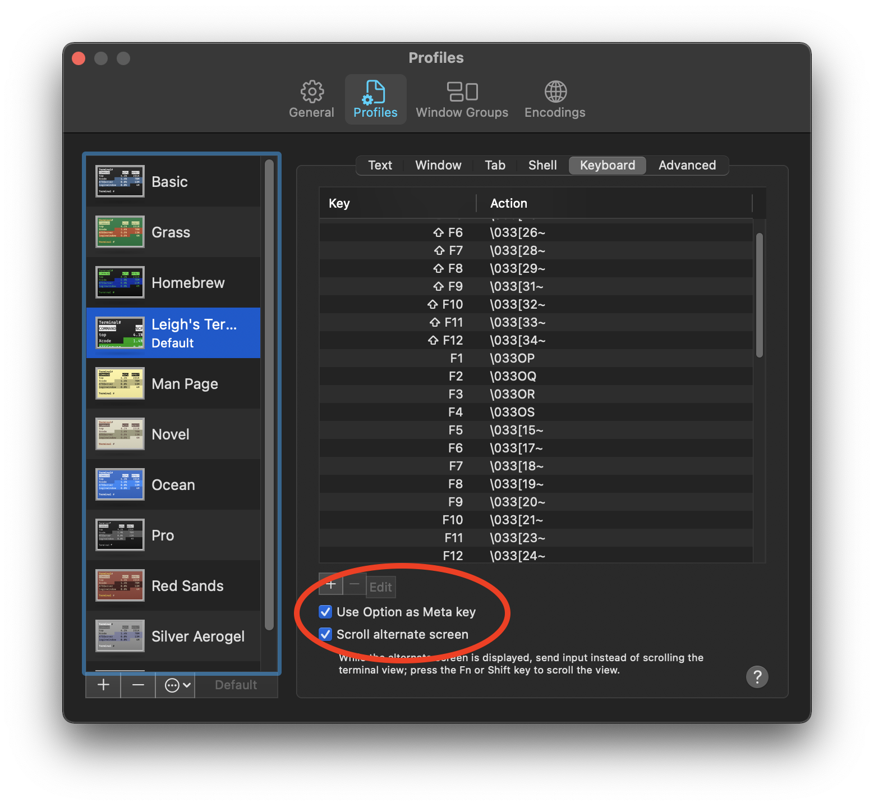Viewport: 874px width, 806px height.
Task: Open the General preferences pane
Action: pos(311,99)
